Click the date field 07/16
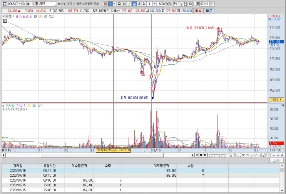 [204, 4]
